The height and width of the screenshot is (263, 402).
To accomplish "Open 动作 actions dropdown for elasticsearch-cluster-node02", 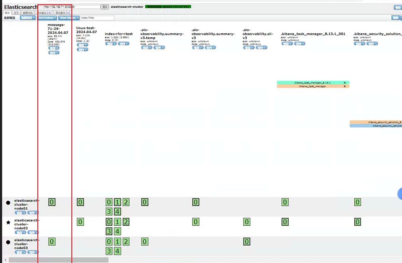I will [x=33, y=232].
